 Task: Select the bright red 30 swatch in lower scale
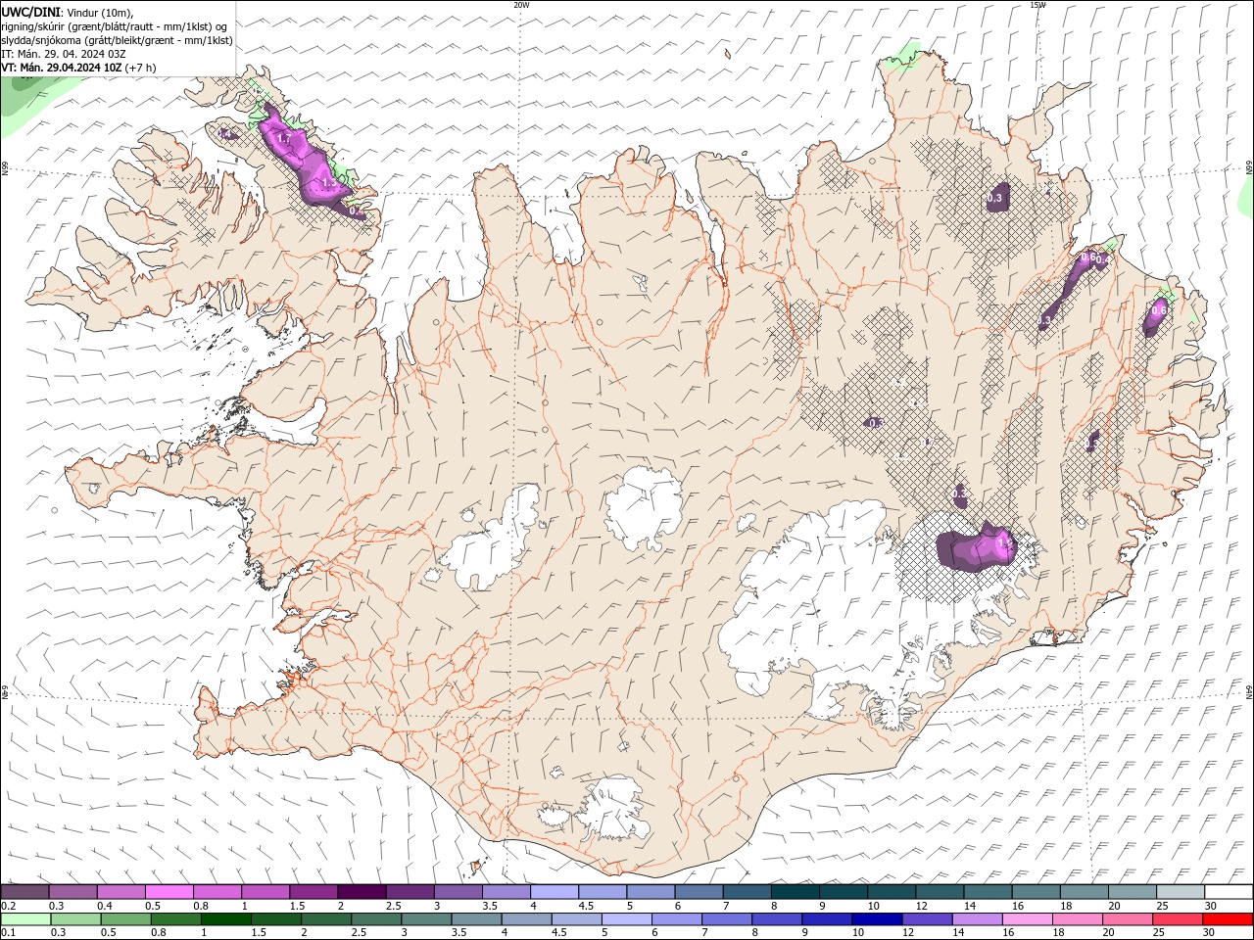pos(1228,919)
